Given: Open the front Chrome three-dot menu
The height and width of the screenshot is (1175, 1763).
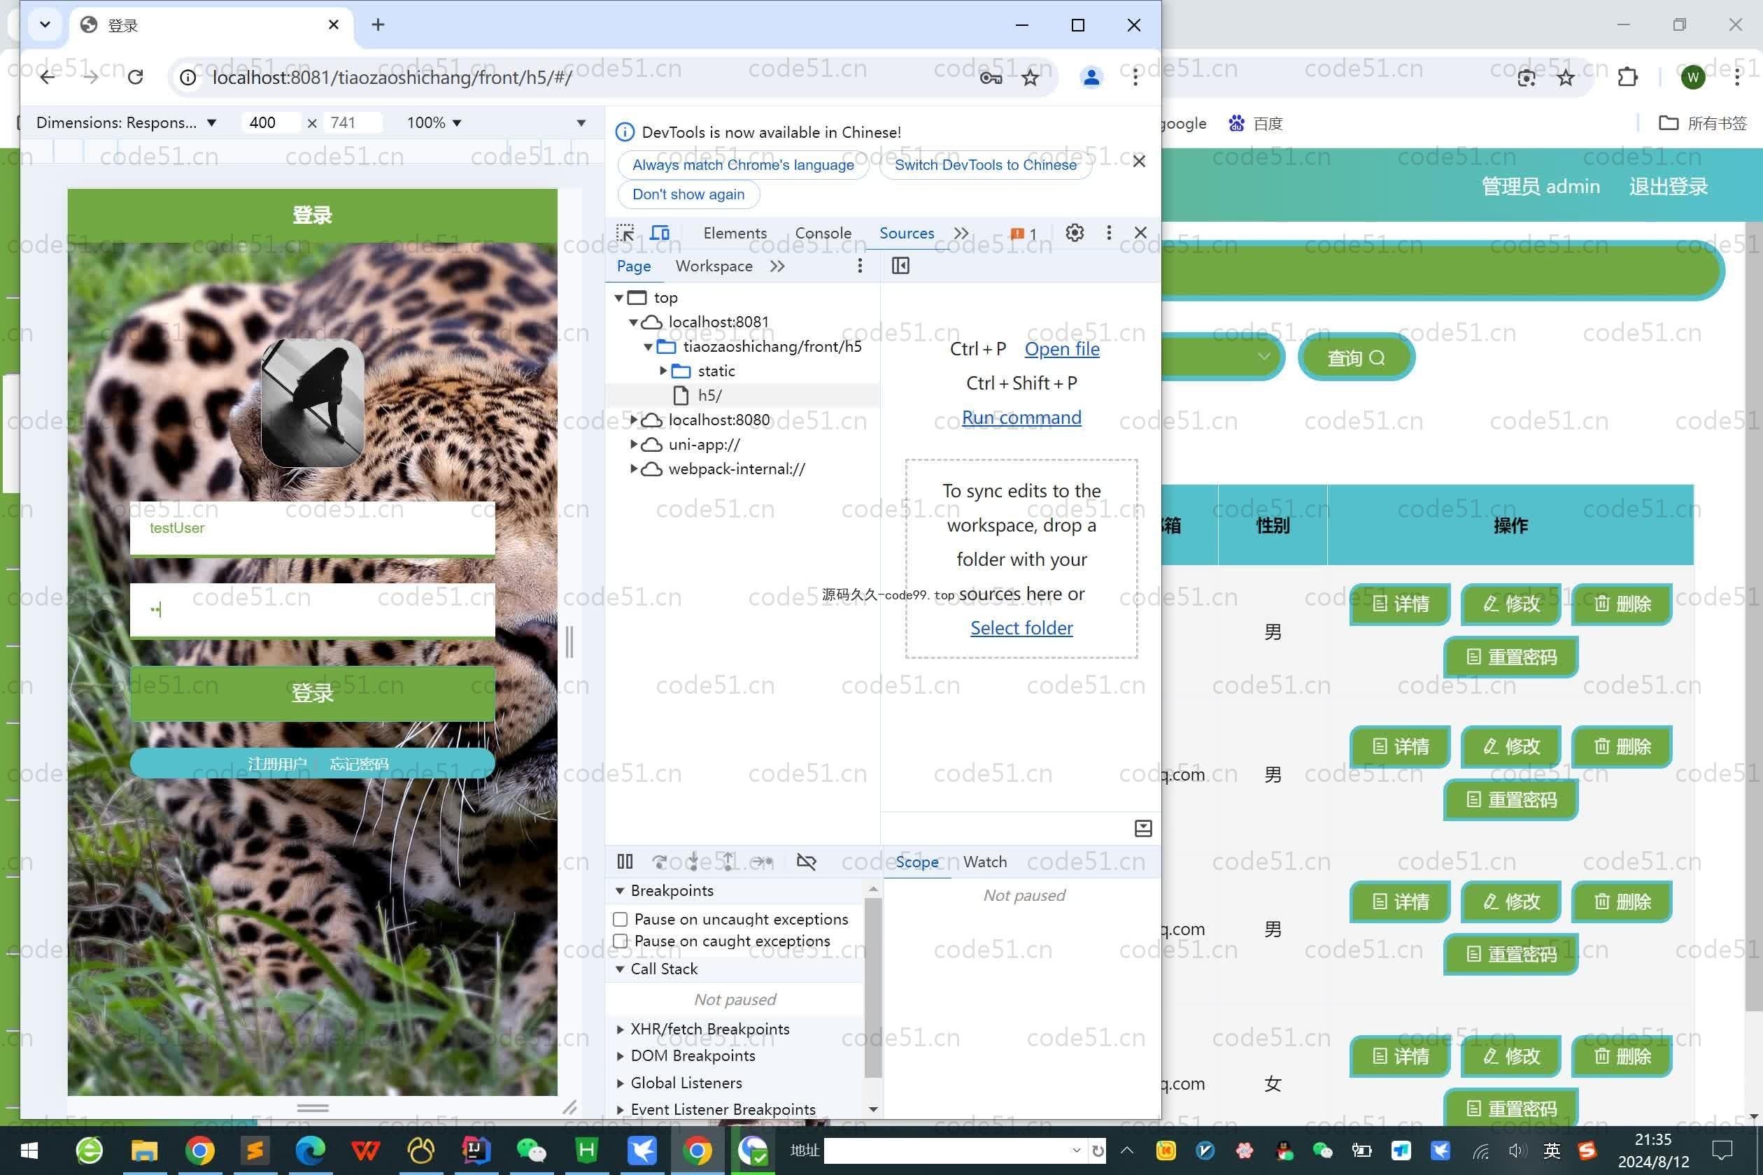Looking at the screenshot, I should click(x=1135, y=77).
